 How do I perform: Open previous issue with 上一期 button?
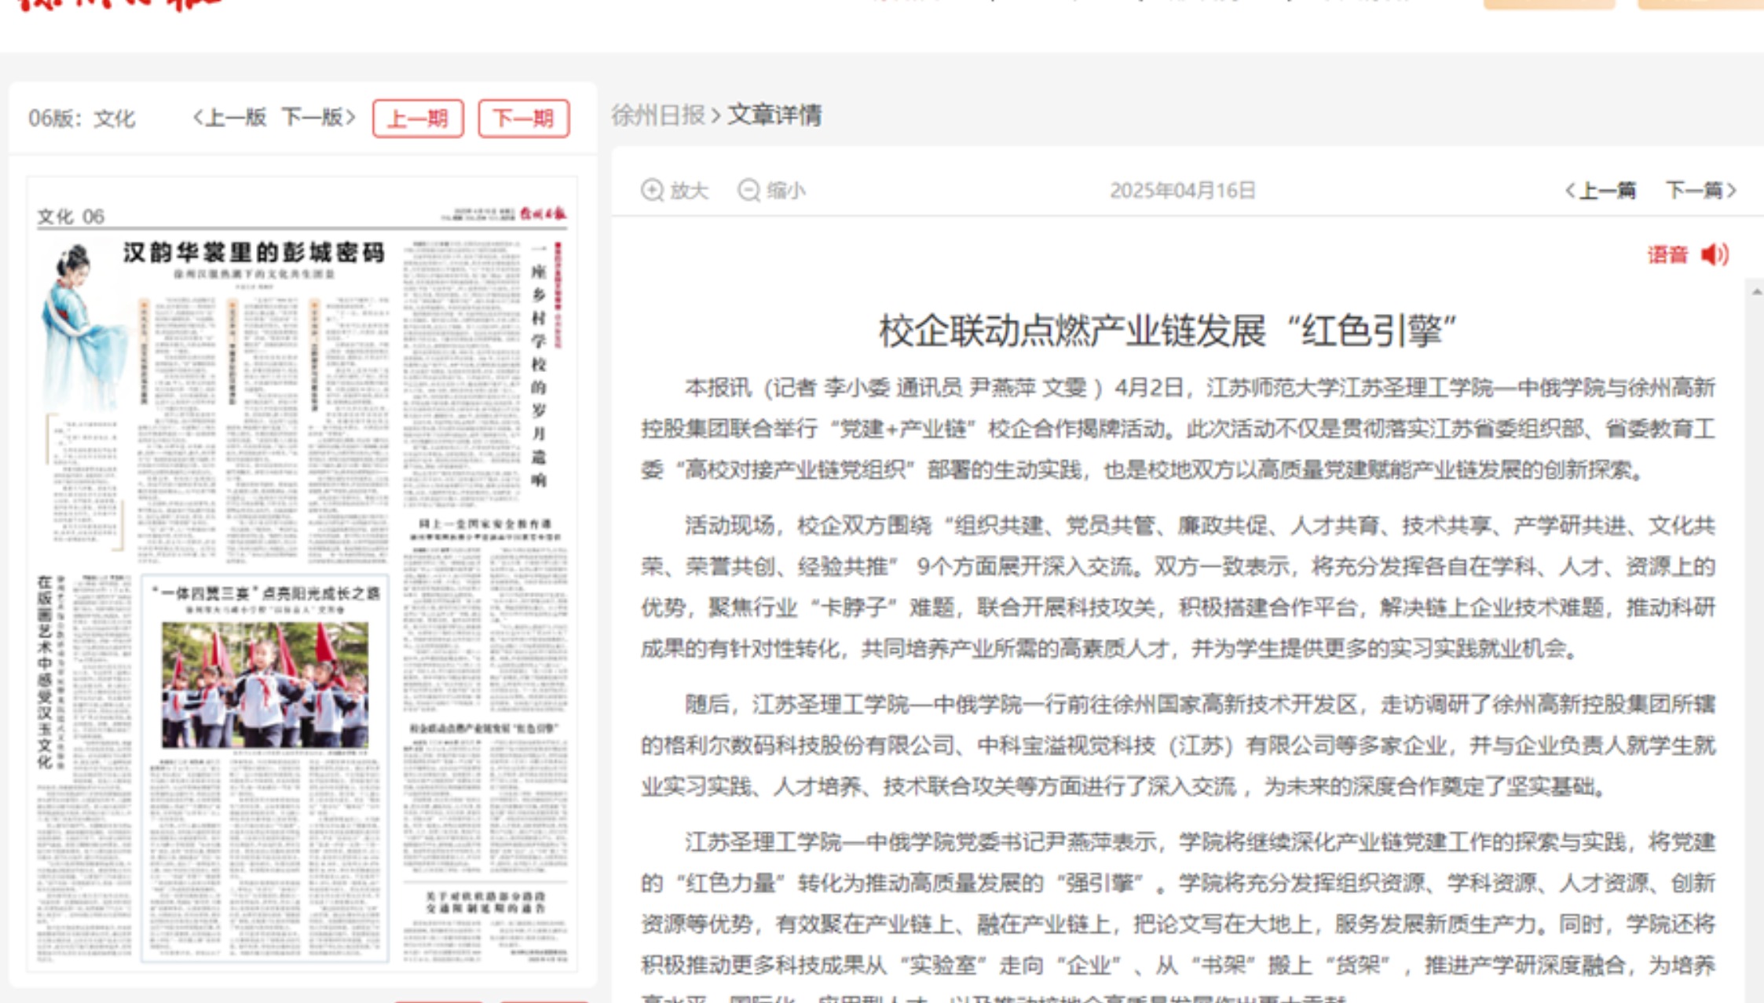coord(418,119)
